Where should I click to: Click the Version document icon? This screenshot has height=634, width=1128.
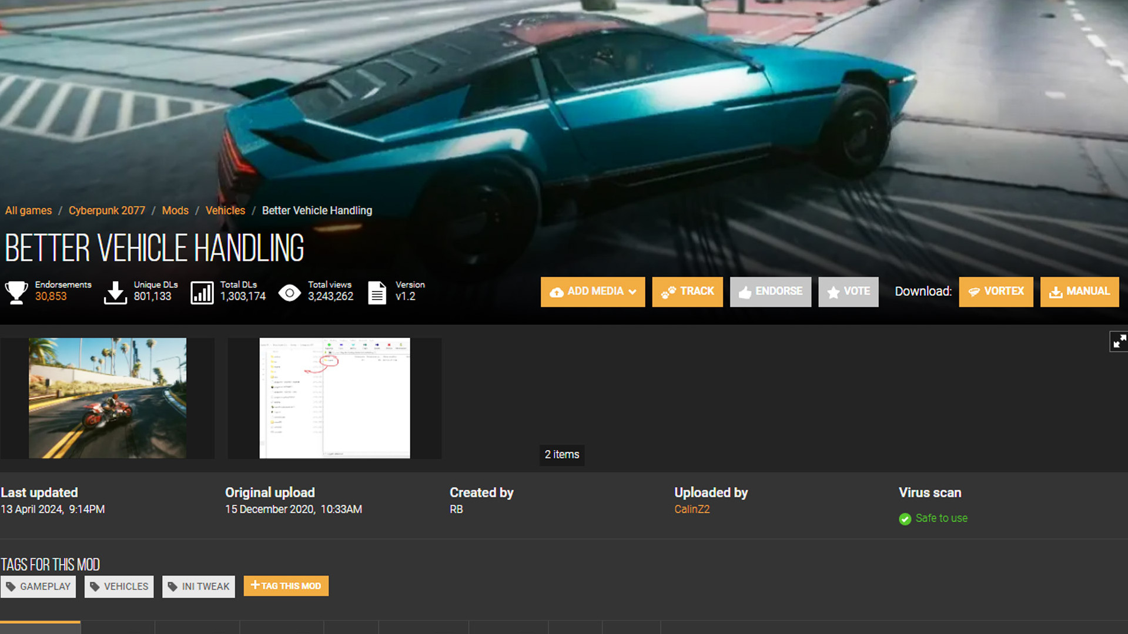[377, 292]
